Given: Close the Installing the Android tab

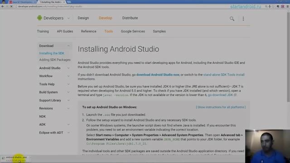Looking at the screenshot, I should coord(64,2).
